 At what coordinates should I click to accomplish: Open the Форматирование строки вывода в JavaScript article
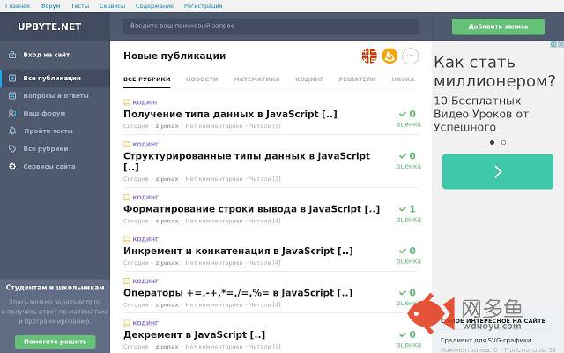251,208
